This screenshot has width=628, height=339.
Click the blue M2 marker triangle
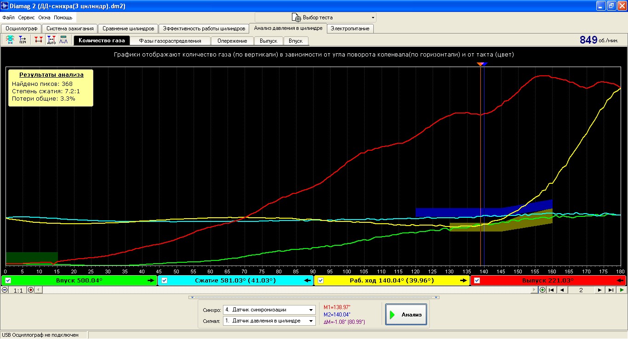[x=485, y=65]
